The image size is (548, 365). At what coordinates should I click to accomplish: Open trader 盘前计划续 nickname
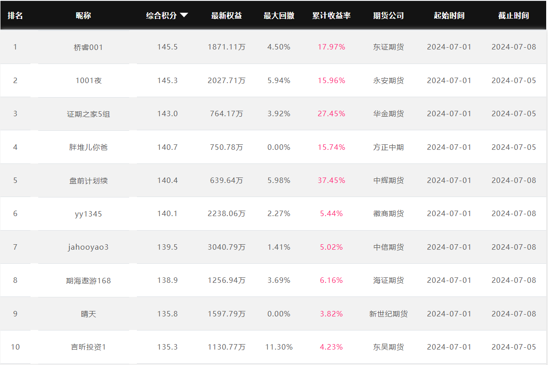click(89, 180)
